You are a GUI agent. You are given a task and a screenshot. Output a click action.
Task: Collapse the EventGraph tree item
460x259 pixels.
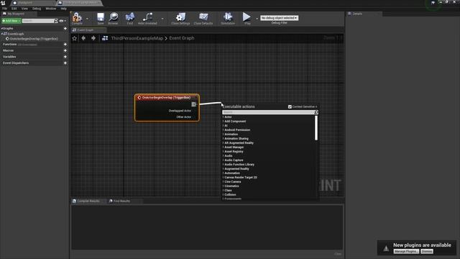coord(1,34)
